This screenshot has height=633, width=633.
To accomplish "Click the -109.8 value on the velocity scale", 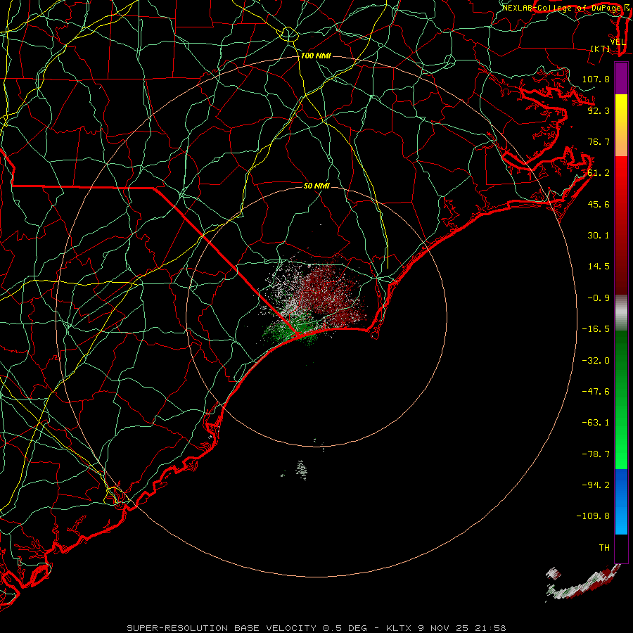I will pos(593,516).
